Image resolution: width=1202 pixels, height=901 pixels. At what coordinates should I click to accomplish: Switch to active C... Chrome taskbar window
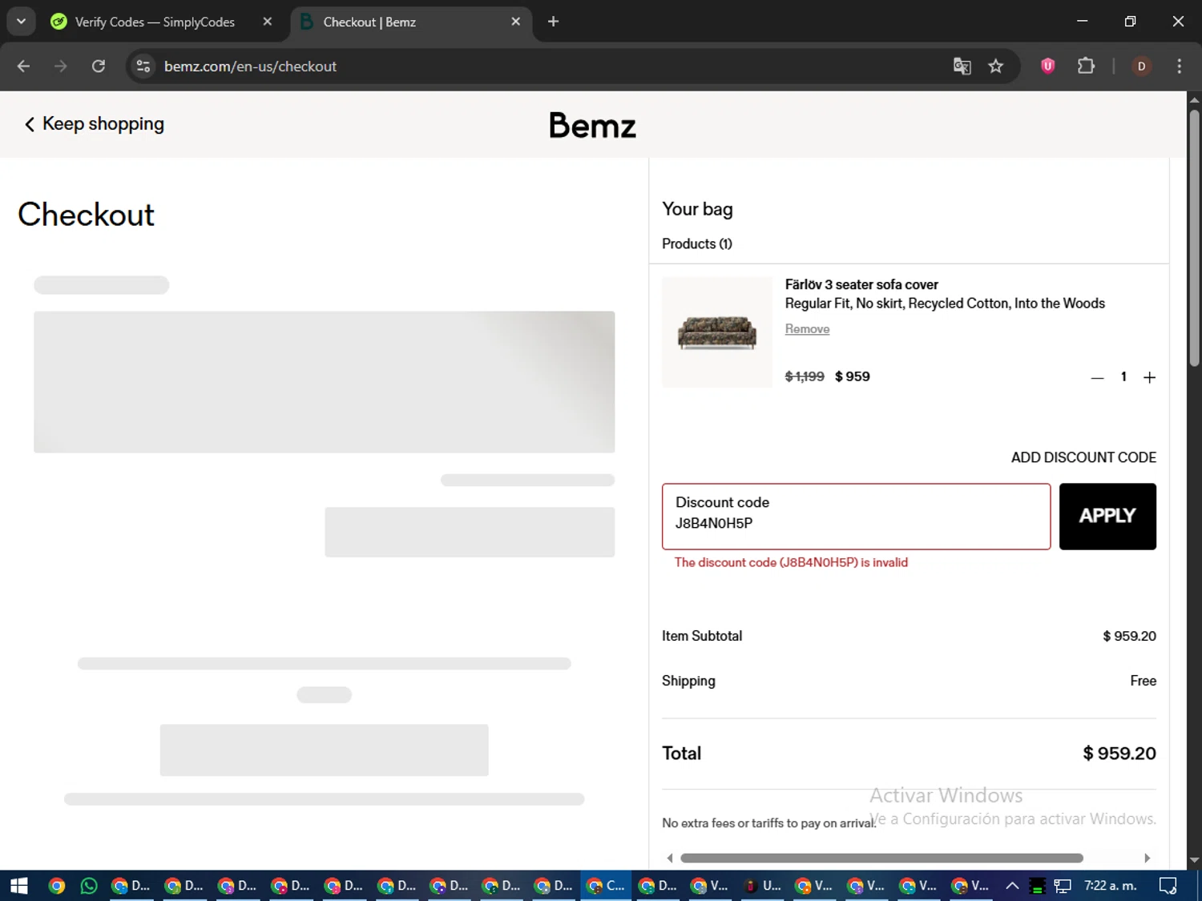click(606, 886)
